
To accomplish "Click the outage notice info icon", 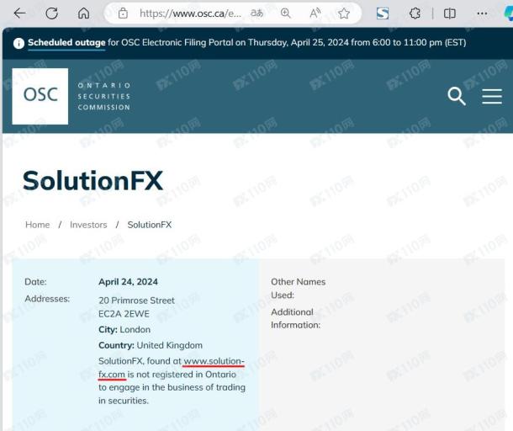I will click(19, 43).
